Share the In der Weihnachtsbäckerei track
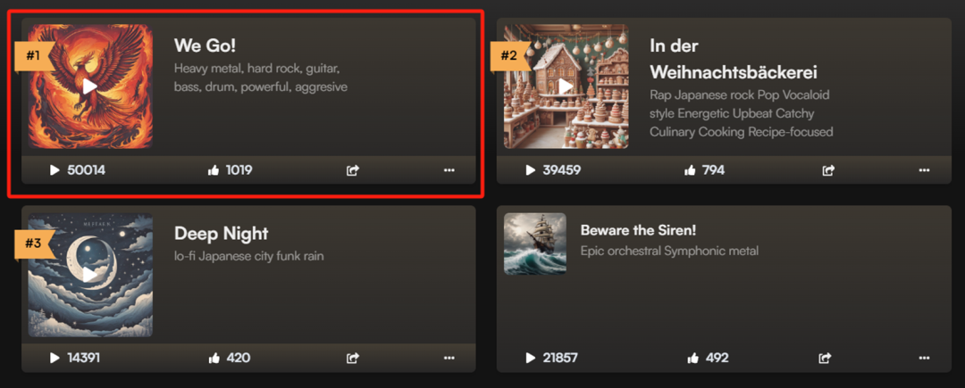 coord(828,170)
